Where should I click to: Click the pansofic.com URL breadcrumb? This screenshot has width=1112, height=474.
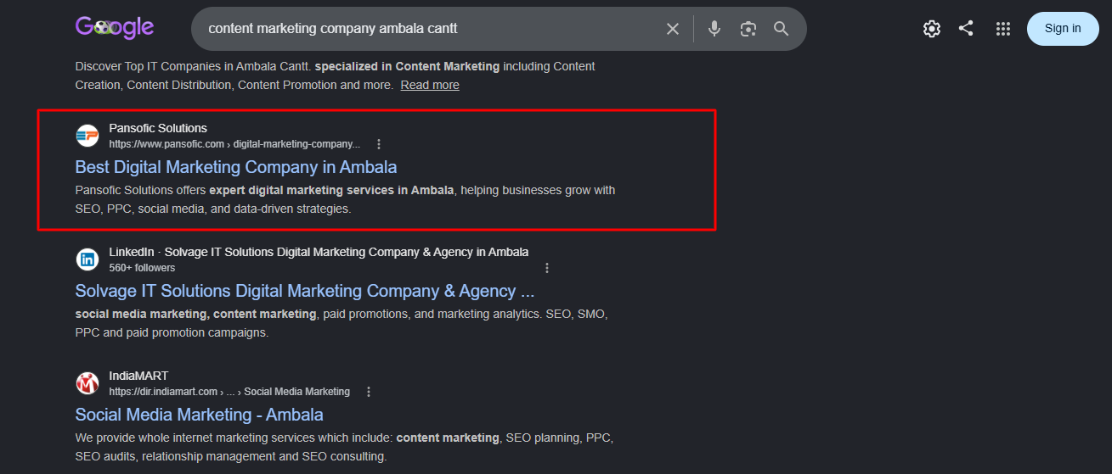pyautogui.click(x=234, y=144)
